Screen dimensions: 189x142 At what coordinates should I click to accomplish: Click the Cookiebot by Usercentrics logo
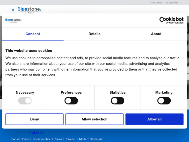click(x=171, y=20)
